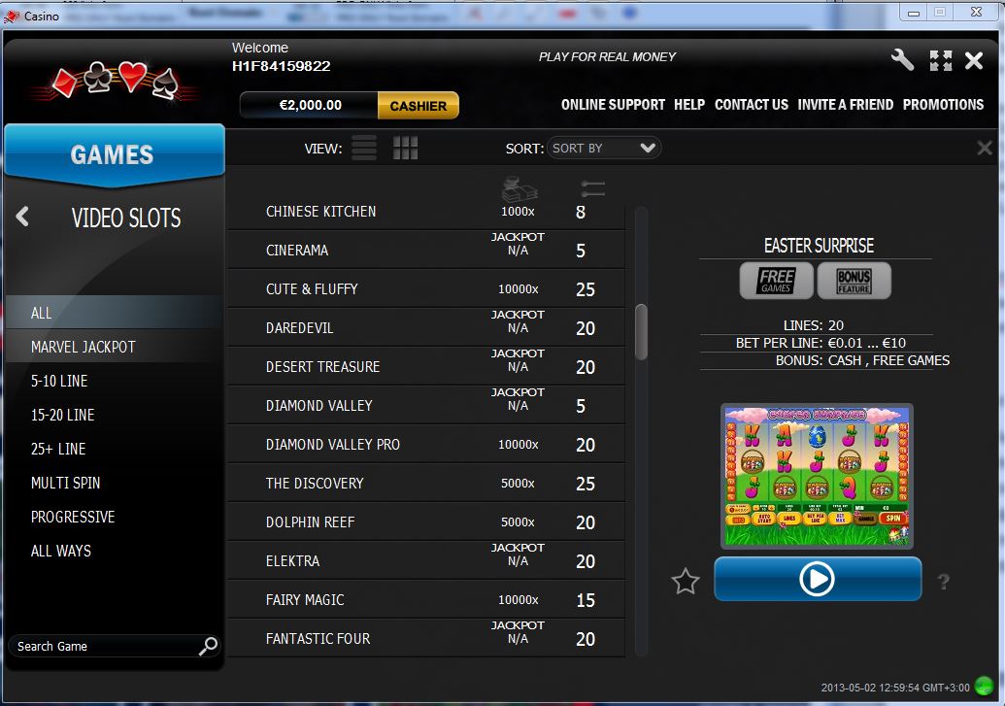Select Desert Treasure game
1005x706 pixels.
click(x=426, y=367)
